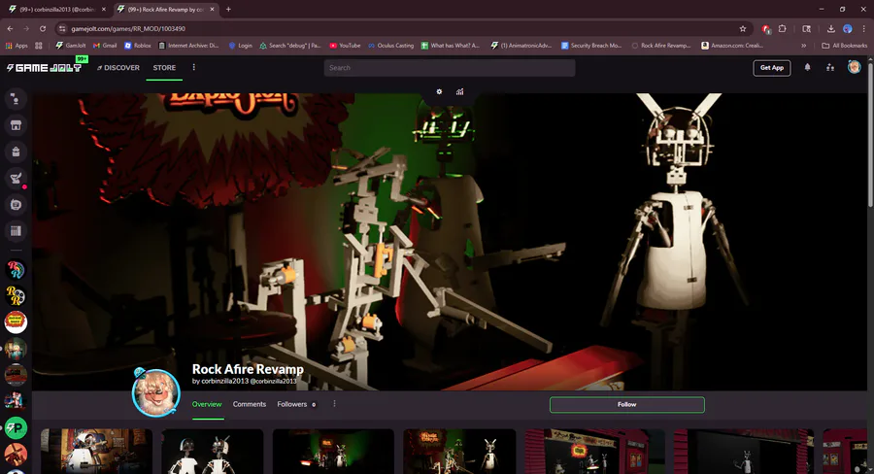Image resolution: width=874 pixels, height=474 pixels.
Task: Open Chrome downloads icon
Action: pyautogui.click(x=830, y=28)
